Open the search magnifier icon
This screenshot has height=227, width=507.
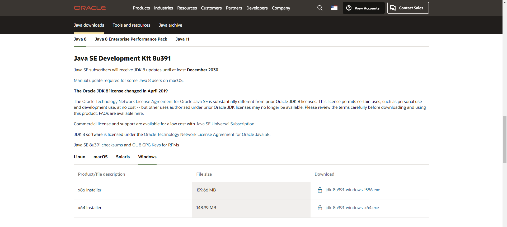point(320,8)
